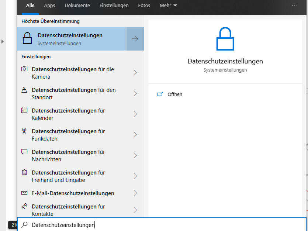This screenshot has width=308, height=231.
Task: Click the people icon for Kontakte
Action: point(24,206)
